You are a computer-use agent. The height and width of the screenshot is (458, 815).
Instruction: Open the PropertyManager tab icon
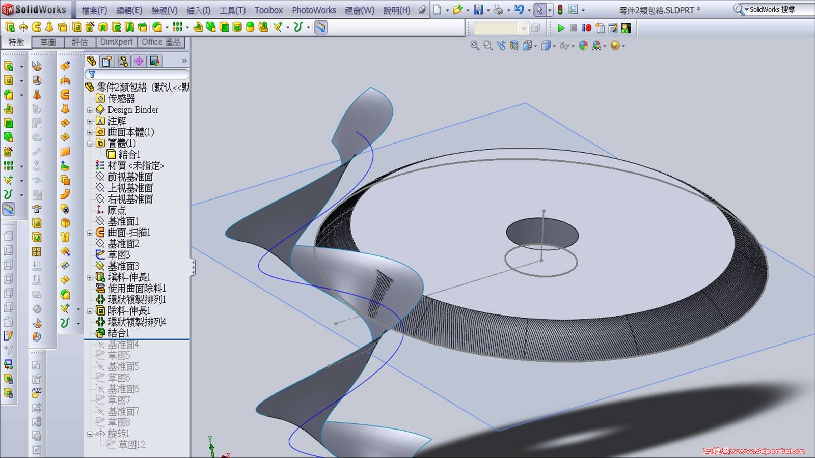(107, 61)
